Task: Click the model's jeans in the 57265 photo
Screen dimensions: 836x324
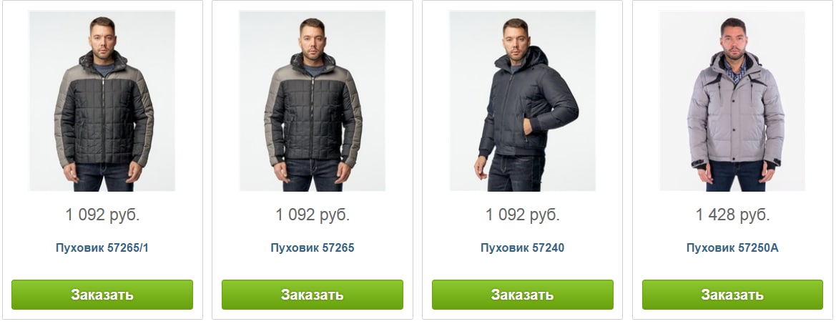Action: [312, 175]
